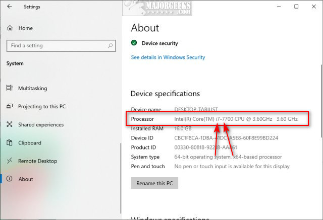Click the green Device security checkmark

click(x=134, y=43)
